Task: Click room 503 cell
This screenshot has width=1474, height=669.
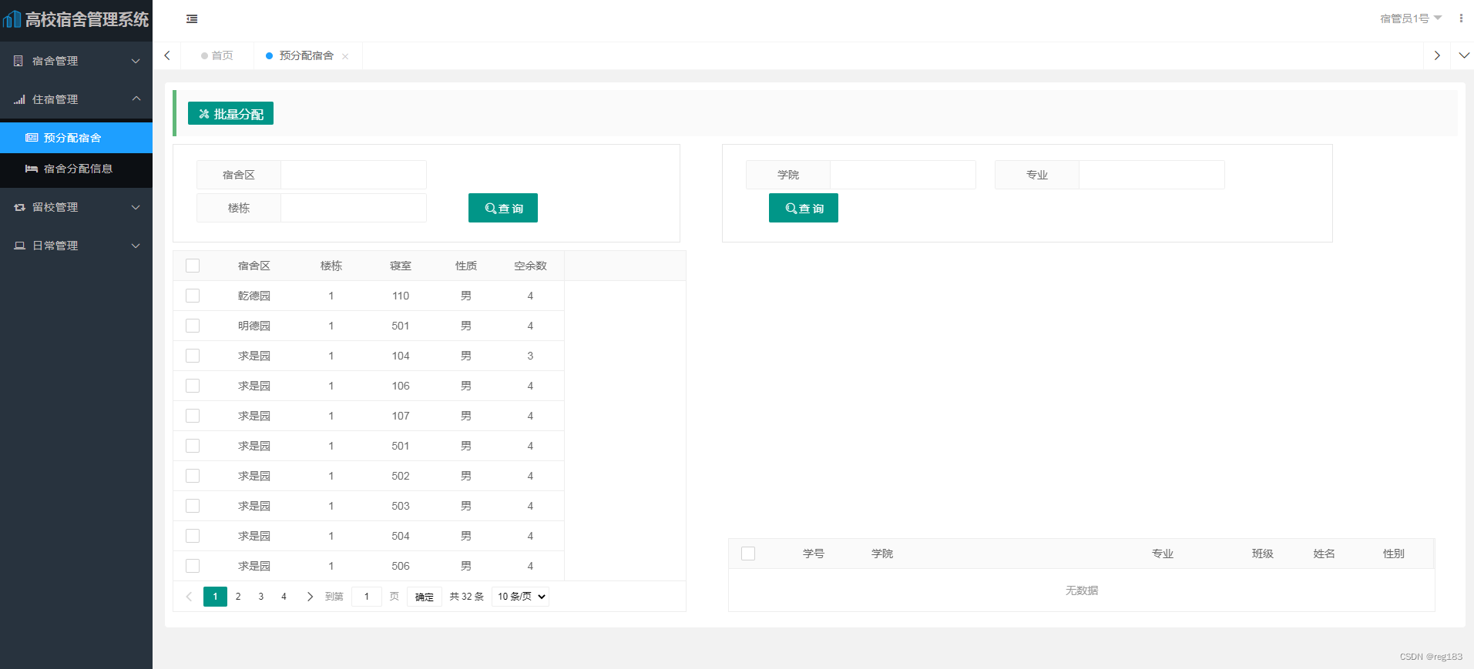Action: (401, 506)
